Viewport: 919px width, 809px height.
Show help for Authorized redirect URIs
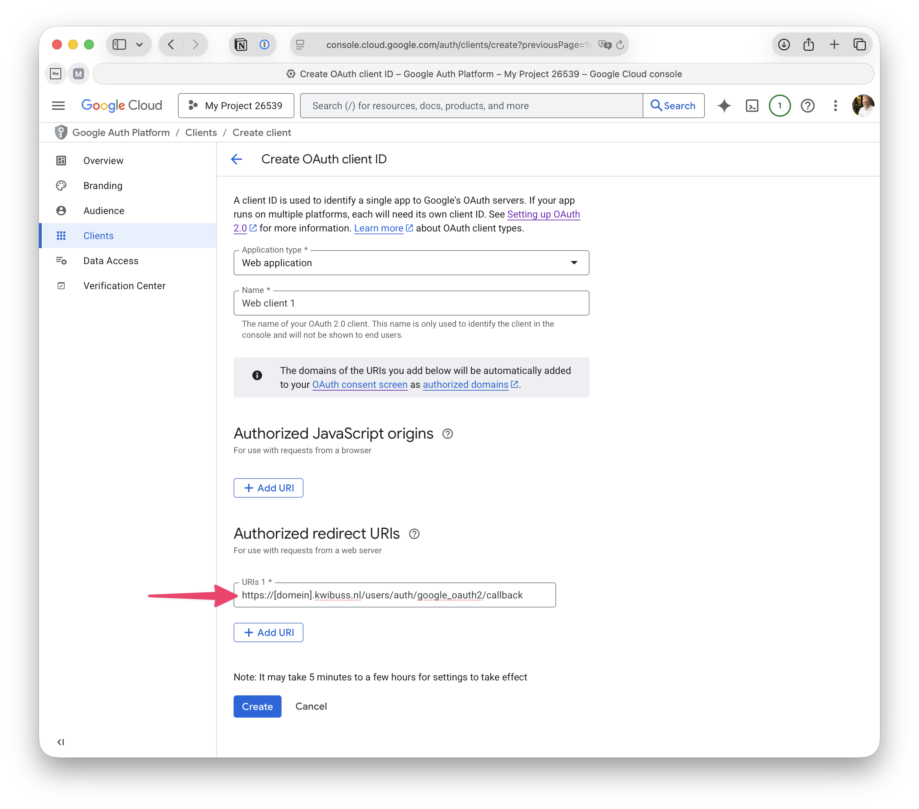pyautogui.click(x=414, y=533)
